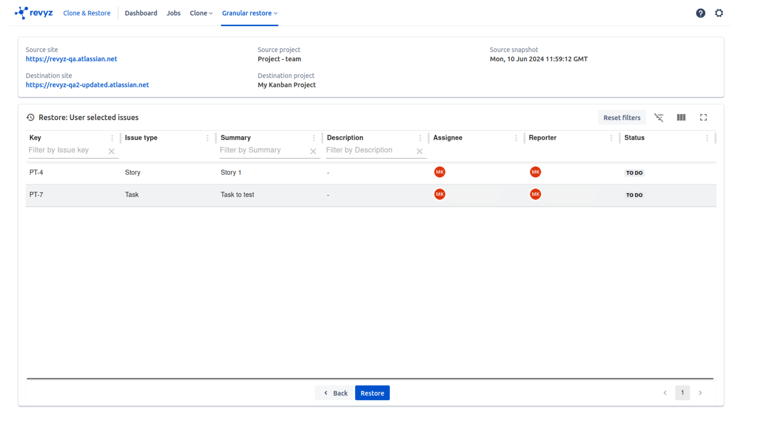Open Key column menu dots
784x431 pixels.
(112, 138)
